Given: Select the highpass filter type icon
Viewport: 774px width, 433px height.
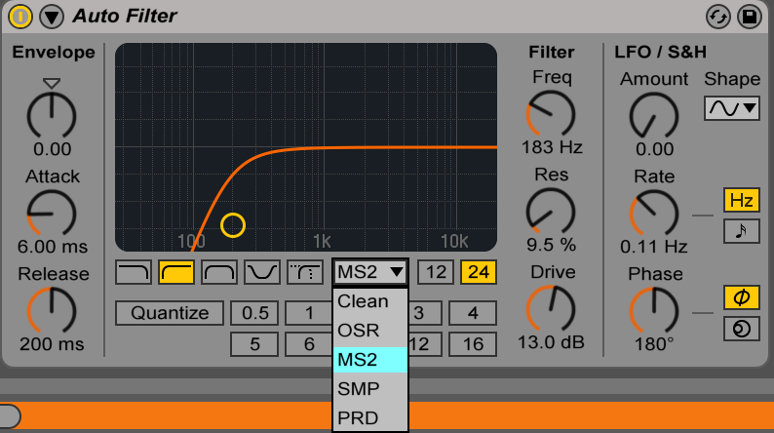Looking at the screenshot, I should point(176,272).
